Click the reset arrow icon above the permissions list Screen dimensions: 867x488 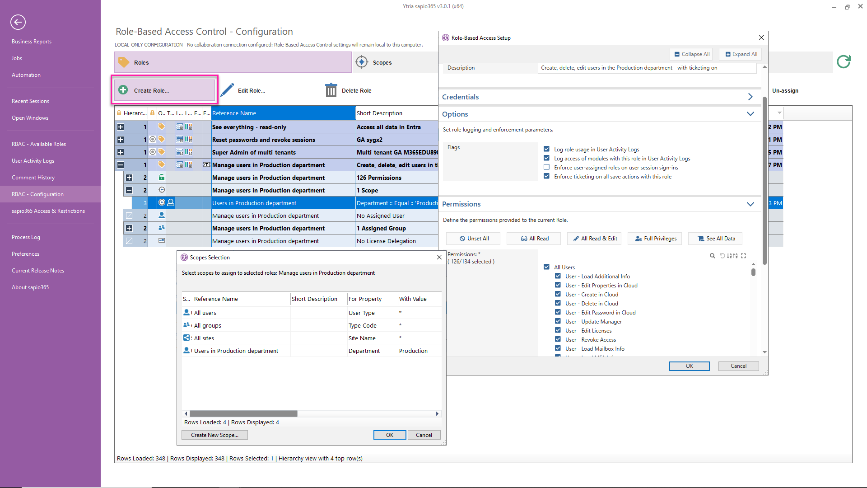point(722,256)
